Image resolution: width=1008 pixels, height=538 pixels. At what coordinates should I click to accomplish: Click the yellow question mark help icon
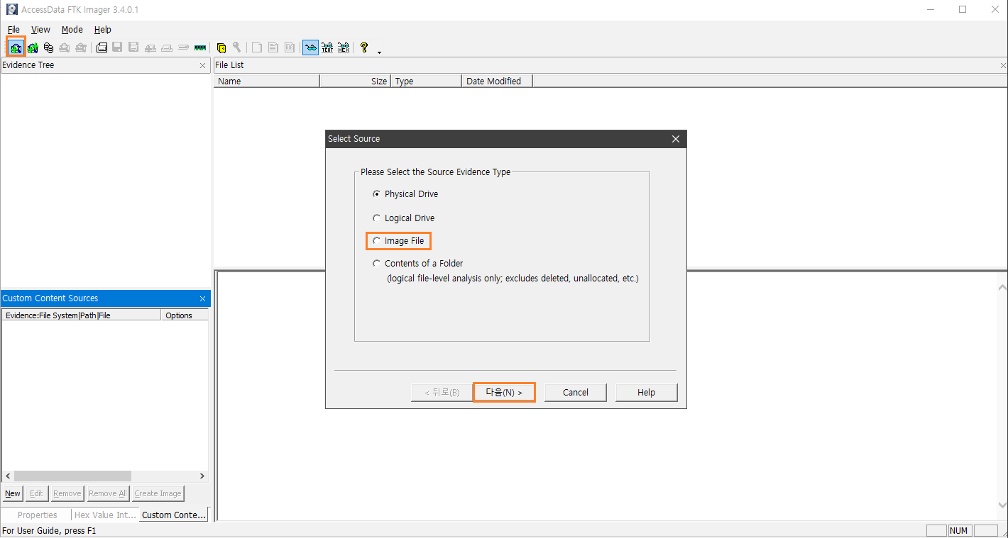(364, 47)
